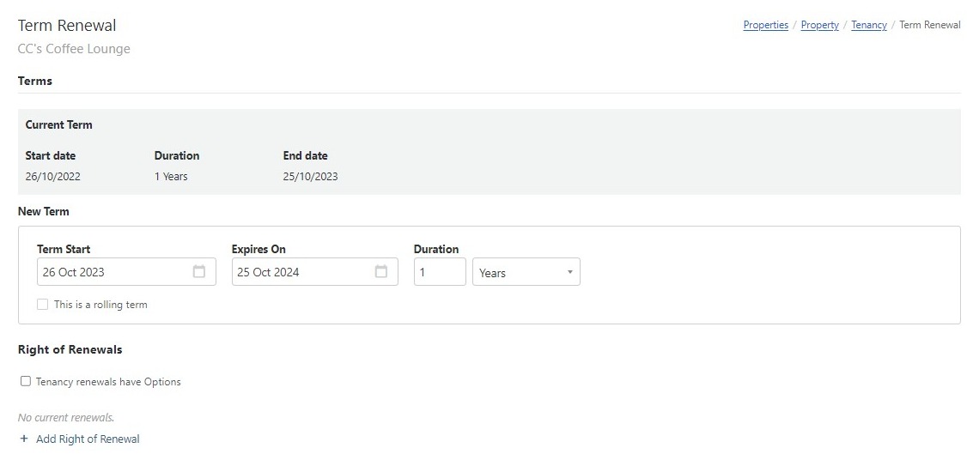
Task: Focus the Expires On date field
Action: coord(314,272)
